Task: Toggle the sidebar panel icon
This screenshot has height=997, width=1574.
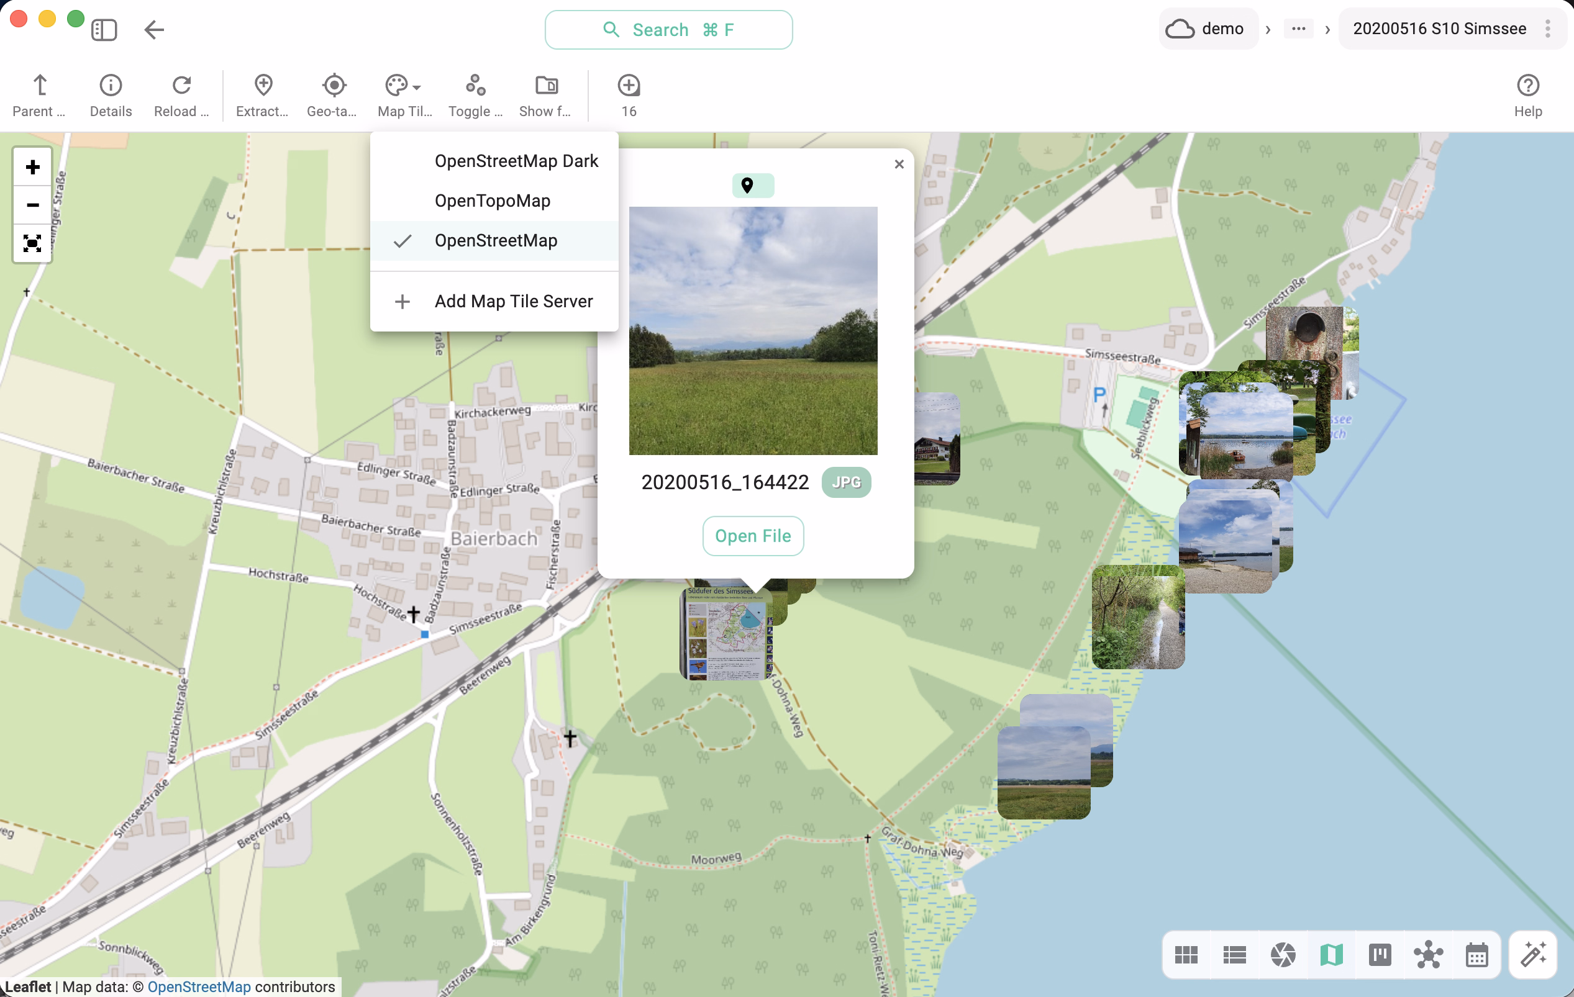Action: tap(104, 29)
